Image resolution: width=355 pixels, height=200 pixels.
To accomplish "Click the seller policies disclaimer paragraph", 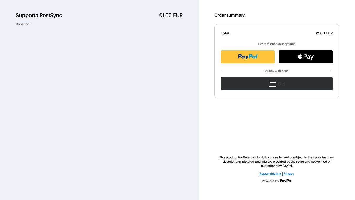I will click(276, 162).
